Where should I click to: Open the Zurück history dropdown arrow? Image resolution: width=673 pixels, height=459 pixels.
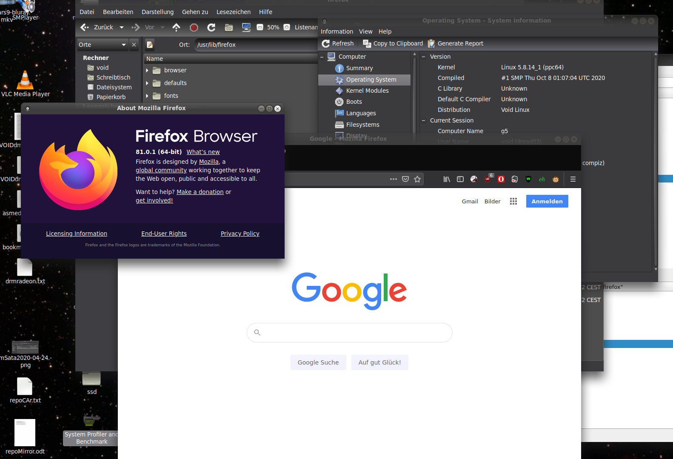122,27
